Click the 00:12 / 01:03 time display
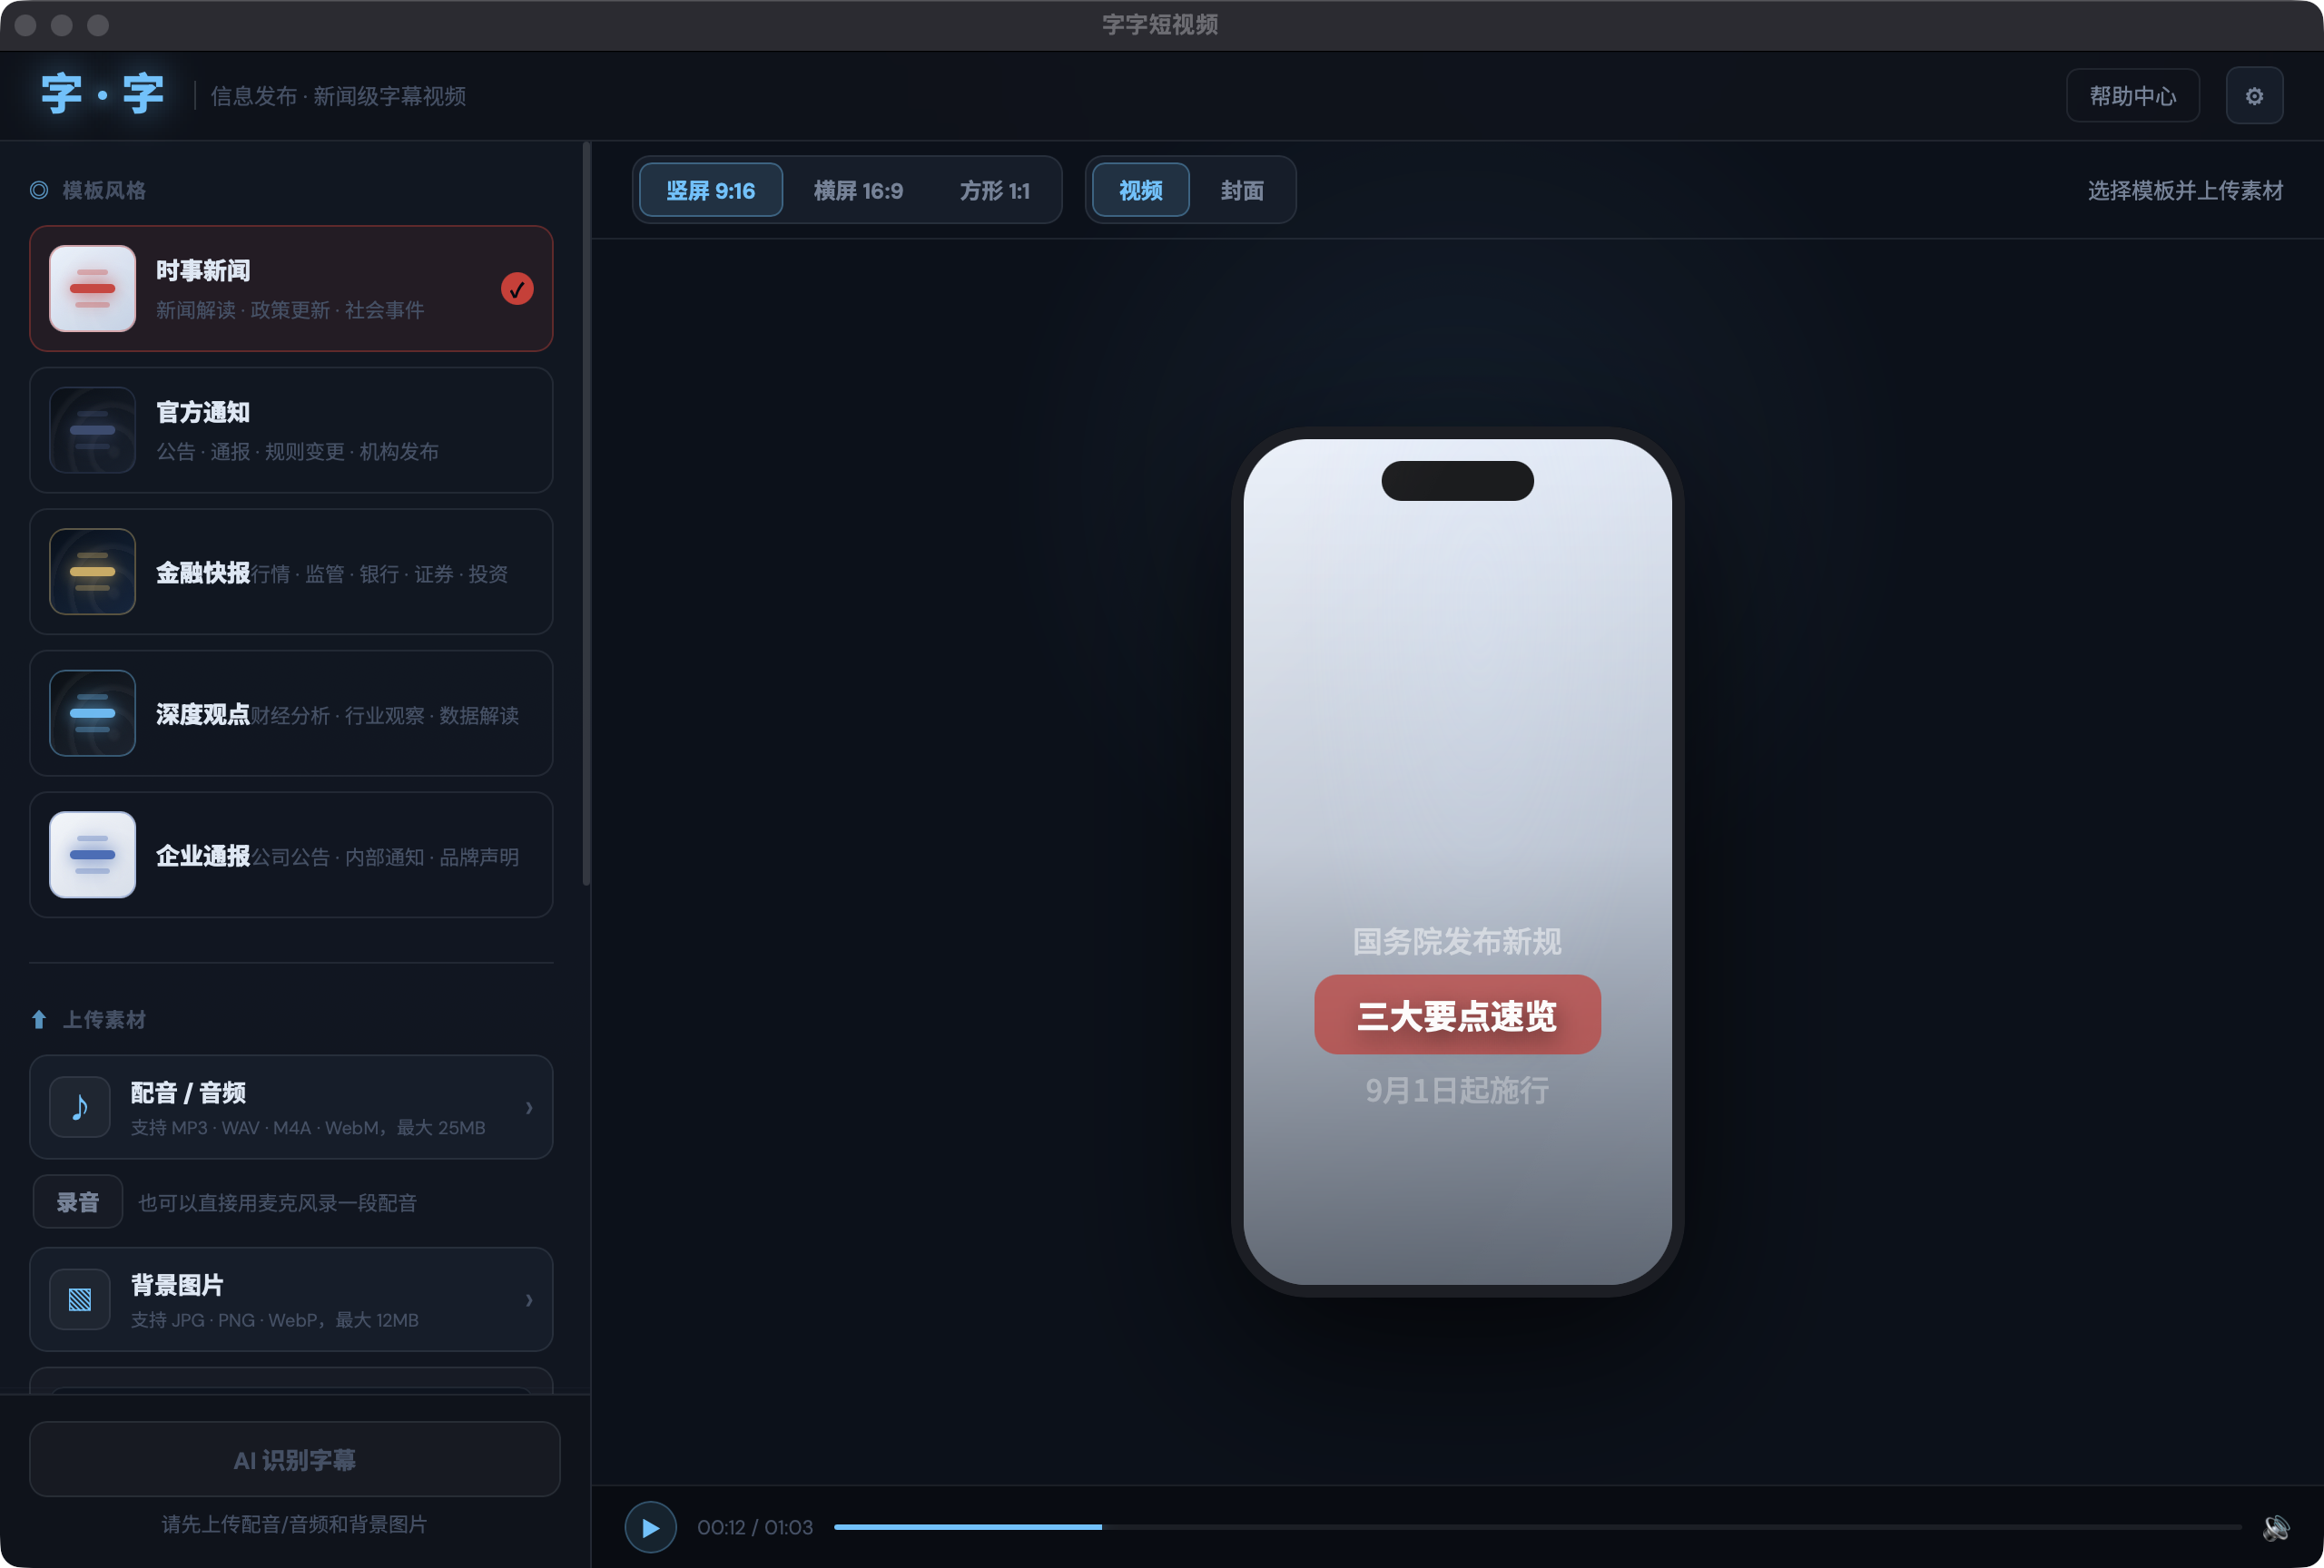Viewport: 2324px width, 1568px height. pos(755,1527)
